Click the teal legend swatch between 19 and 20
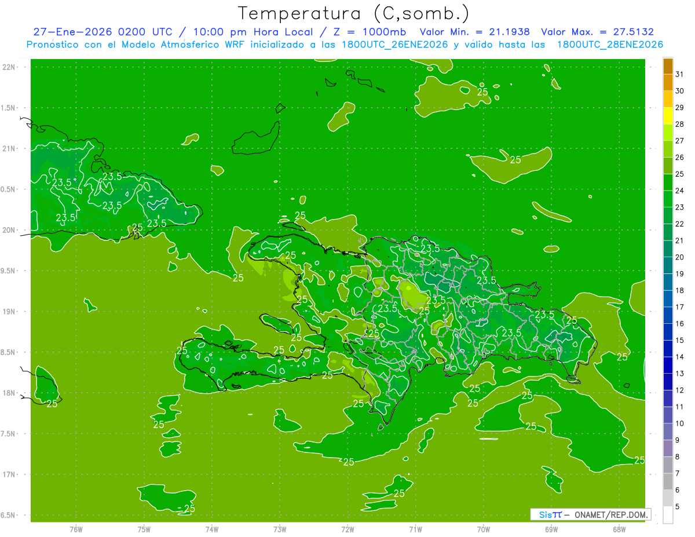Image resolution: width=695 pixels, height=537 pixels. [x=668, y=266]
